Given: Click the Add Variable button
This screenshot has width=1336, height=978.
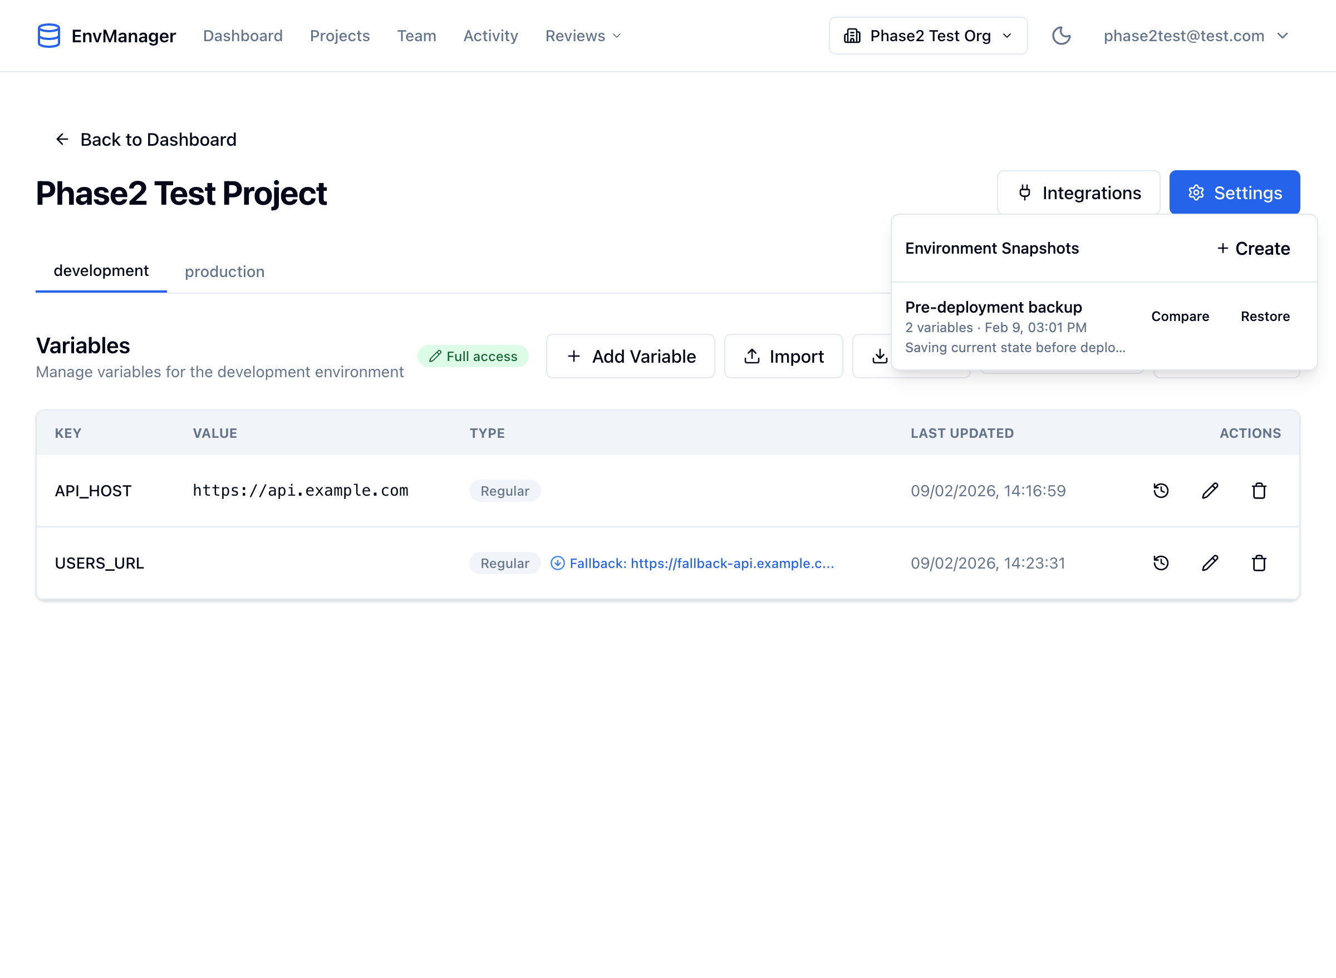Looking at the screenshot, I should [630, 357].
